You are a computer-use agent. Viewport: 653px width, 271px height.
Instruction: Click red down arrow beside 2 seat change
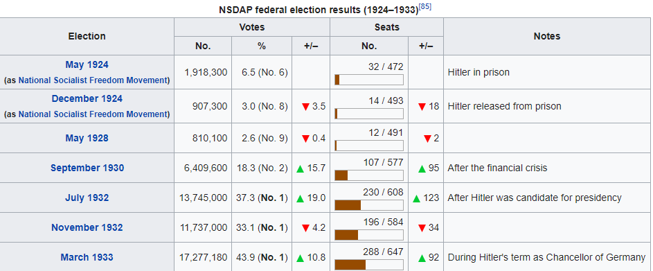(427, 139)
